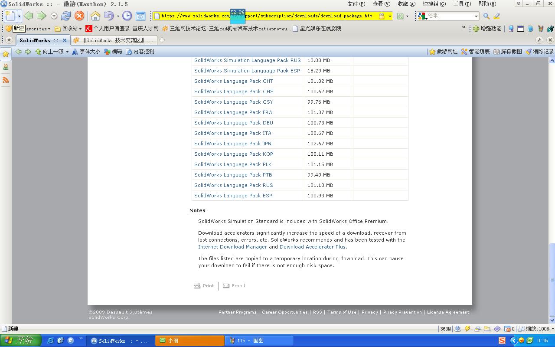
Task: Open the RSS feed sidebar icon
Action: (6, 80)
